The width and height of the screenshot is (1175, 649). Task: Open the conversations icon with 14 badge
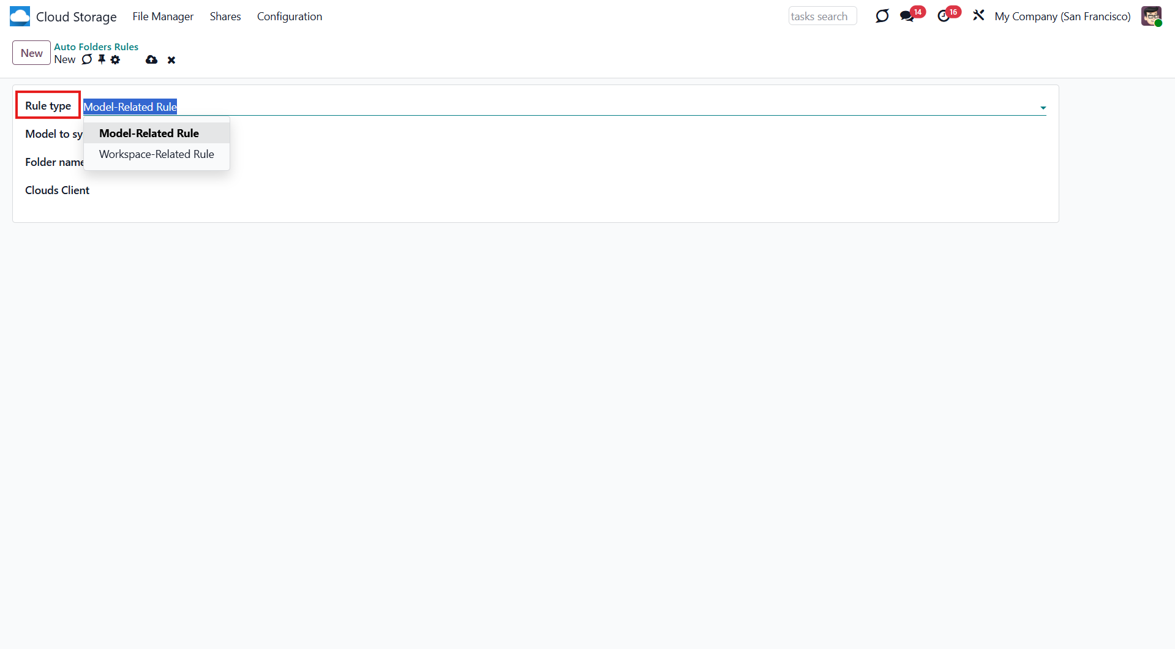coord(907,17)
